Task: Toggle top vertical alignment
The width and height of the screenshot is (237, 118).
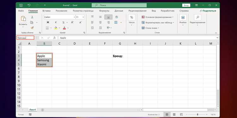Action: [92, 17]
